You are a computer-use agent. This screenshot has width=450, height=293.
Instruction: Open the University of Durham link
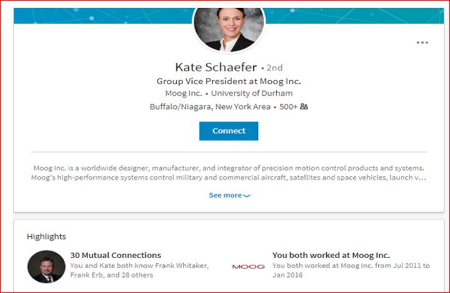click(252, 94)
